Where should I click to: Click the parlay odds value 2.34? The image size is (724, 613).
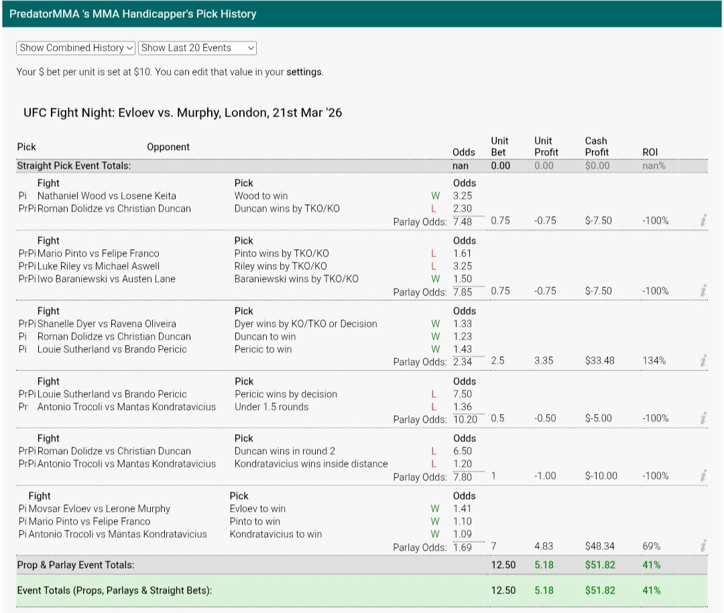click(x=462, y=362)
